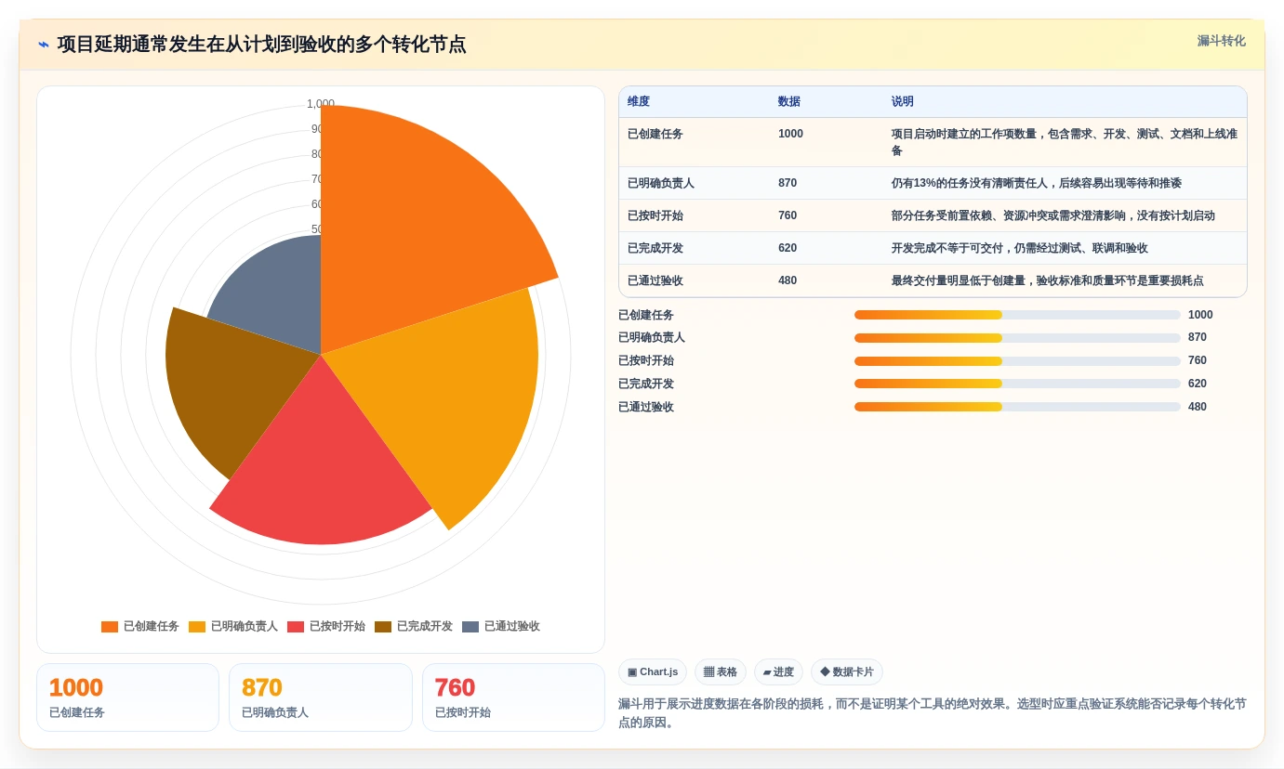
Task: Toggle the red 已按时开始 legend swatch
Action: pos(296,627)
